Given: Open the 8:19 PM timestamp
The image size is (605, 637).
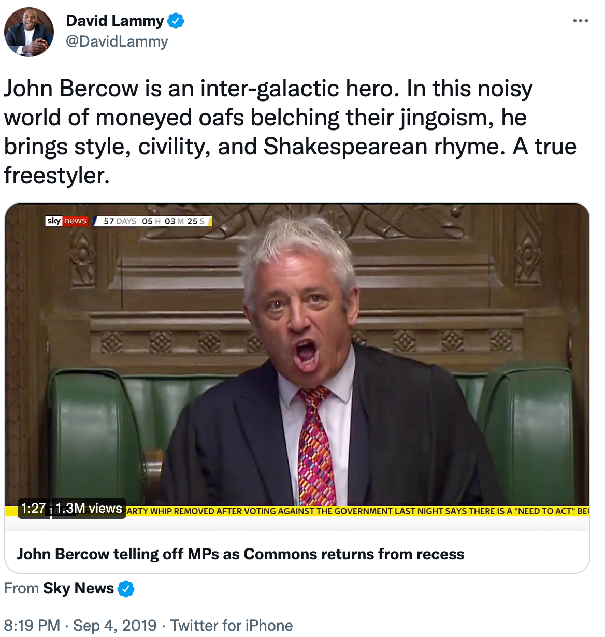Looking at the screenshot, I should click(32, 625).
